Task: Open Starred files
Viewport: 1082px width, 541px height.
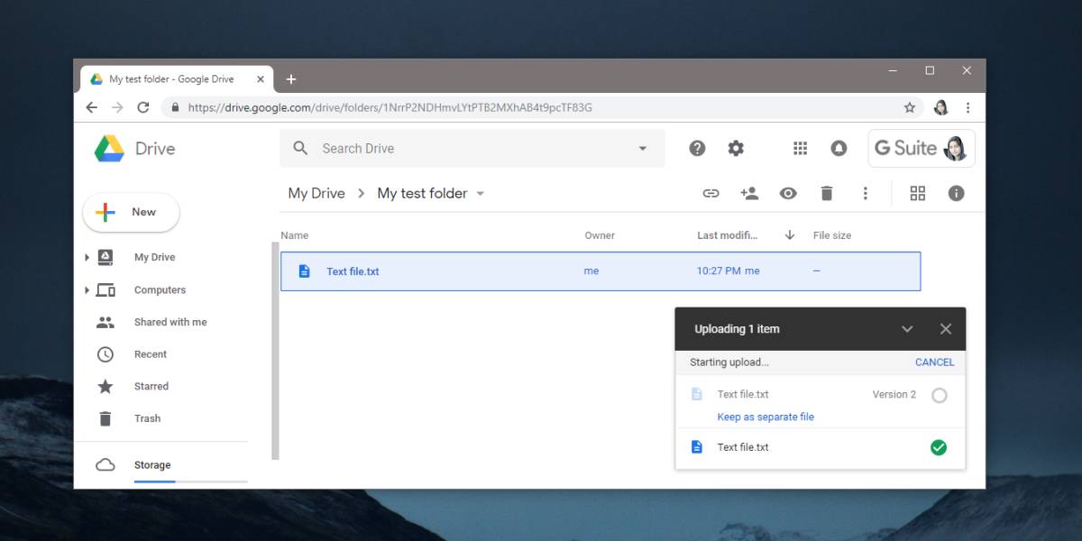Action: [151, 387]
